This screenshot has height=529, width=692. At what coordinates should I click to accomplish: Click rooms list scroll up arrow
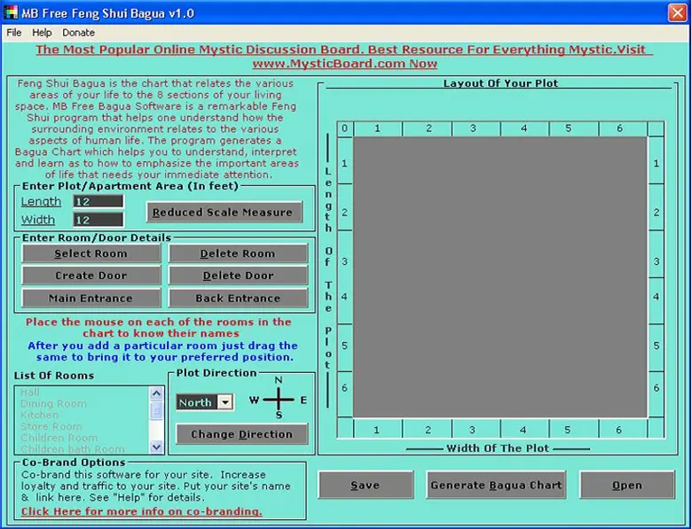click(156, 393)
